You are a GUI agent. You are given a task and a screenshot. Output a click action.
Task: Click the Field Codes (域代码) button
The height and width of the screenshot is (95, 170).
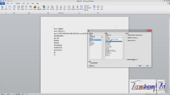click(x=92, y=66)
